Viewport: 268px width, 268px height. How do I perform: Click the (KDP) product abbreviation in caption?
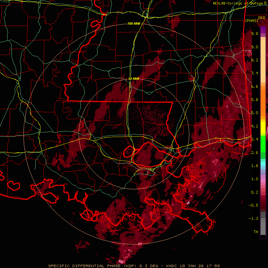130,266
